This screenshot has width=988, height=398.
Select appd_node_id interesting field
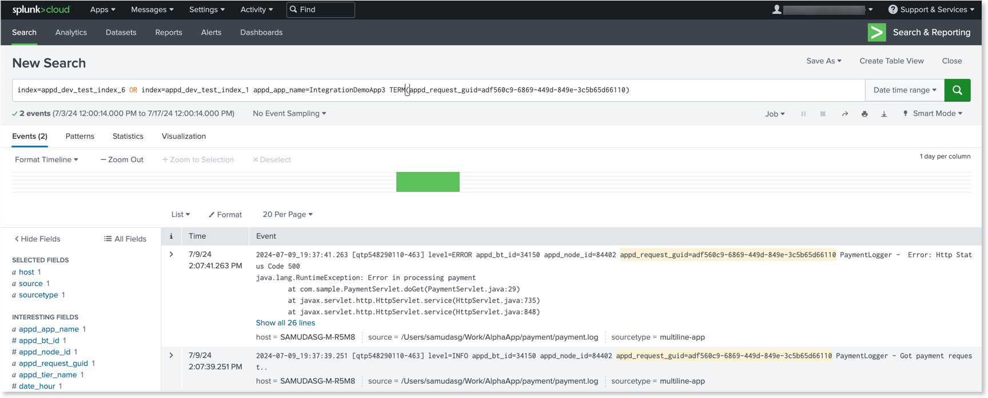click(x=45, y=352)
